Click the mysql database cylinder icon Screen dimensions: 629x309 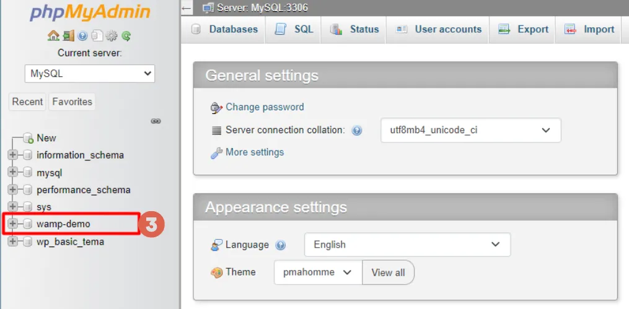(x=27, y=173)
